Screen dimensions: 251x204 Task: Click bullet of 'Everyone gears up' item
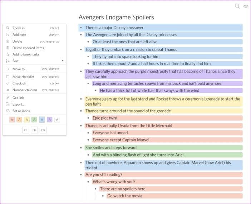tap(81, 99)
